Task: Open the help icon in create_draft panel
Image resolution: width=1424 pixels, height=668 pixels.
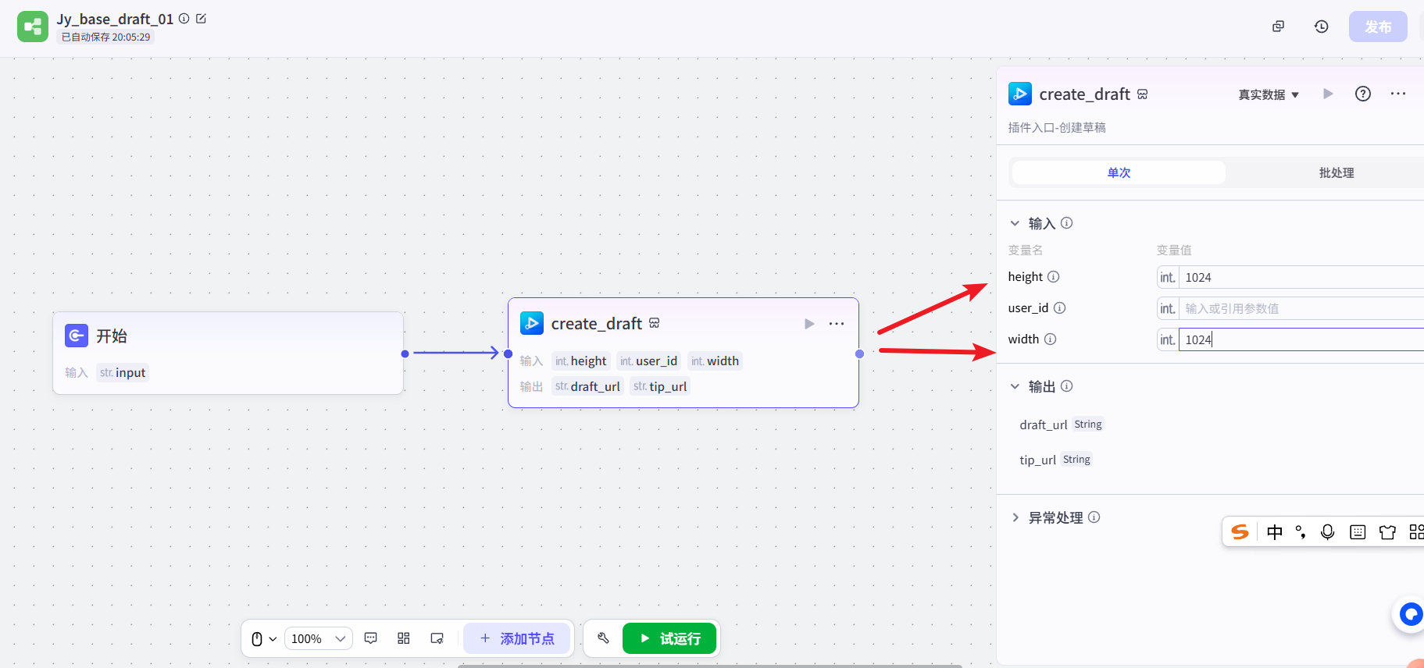Action: click(x=1362, y=94)
